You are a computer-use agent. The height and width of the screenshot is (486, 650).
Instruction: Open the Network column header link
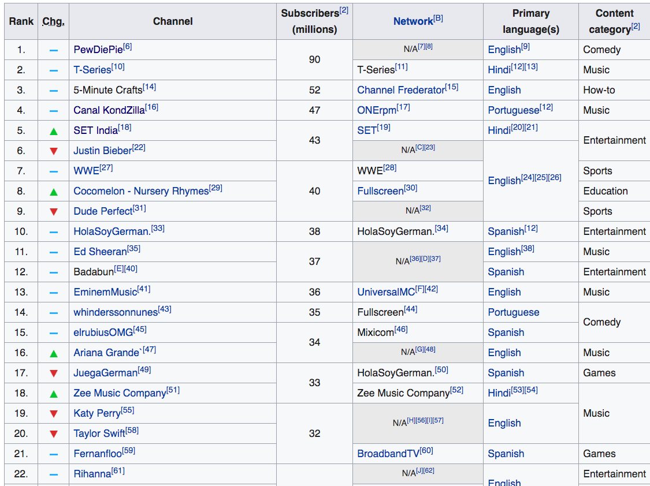tap(413, 21)
